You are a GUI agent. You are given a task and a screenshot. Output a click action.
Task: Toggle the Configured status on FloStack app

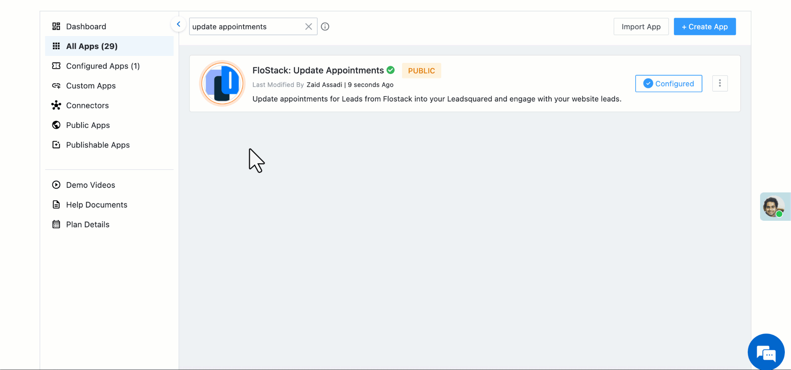[x=668, y=83]
